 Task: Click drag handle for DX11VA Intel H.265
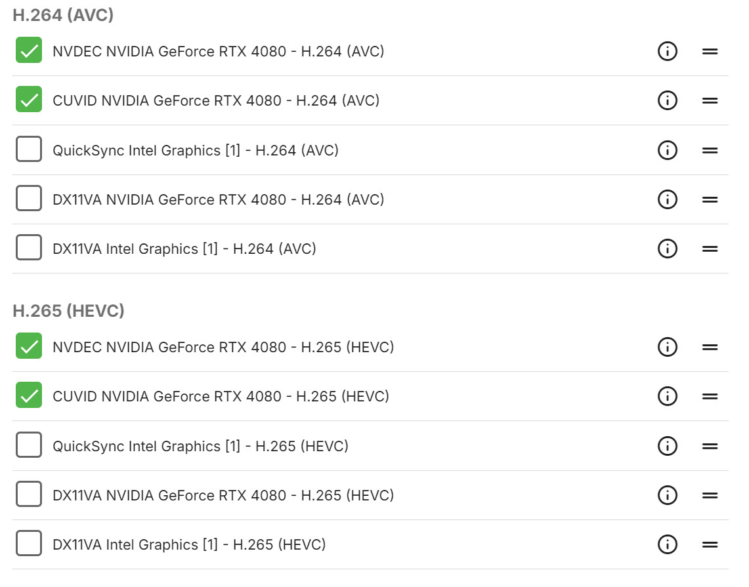pyautogui.click(x=710, y=544)
